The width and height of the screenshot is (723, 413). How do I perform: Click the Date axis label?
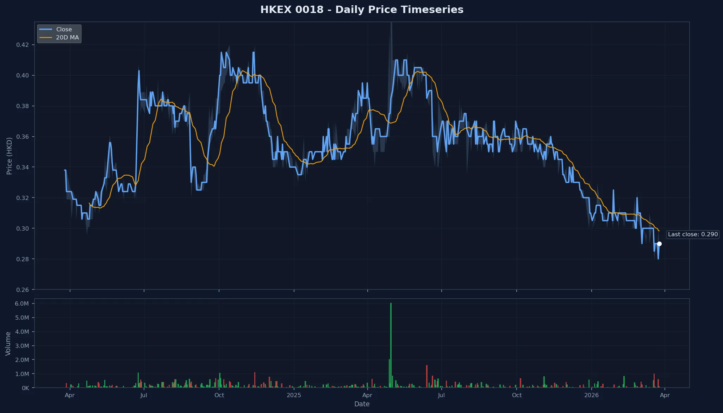tap(362, 404)
